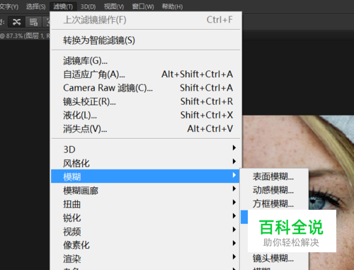The height and width of the screenshot is (270, 354).
Task: Open the 帮助(H) menu
Action: tap(172, 6)
